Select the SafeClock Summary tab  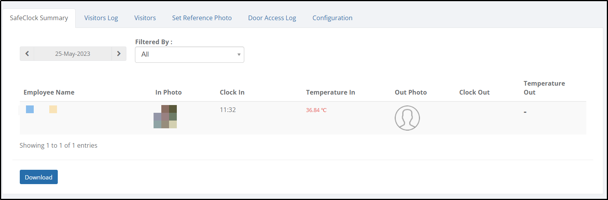(39, 18)
